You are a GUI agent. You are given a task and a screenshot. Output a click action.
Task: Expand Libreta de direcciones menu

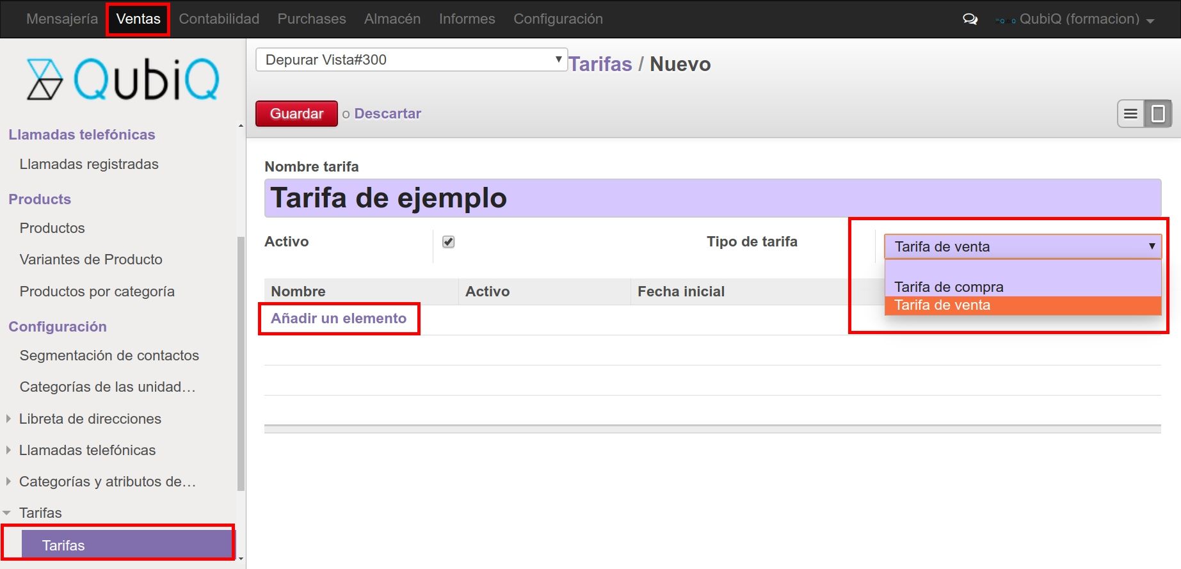[x=90, y=419]
